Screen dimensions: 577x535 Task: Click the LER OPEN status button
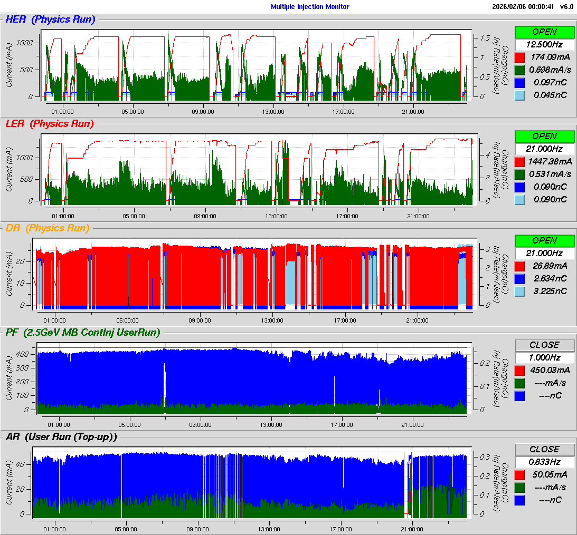544,137
